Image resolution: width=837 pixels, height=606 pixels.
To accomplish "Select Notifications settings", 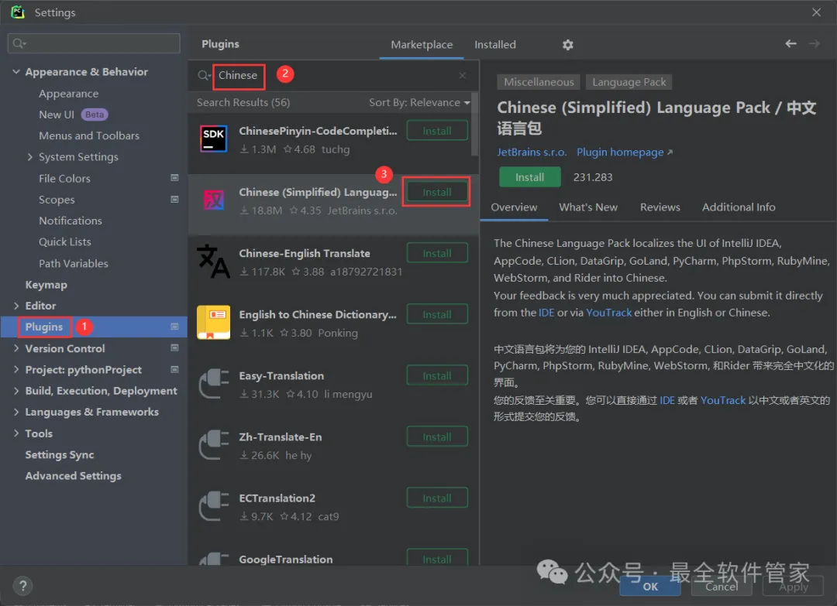I will coord(70,221).
